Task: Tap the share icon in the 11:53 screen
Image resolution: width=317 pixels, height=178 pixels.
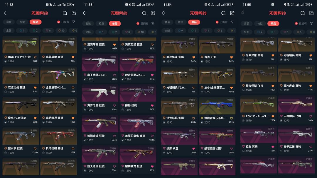Action: pyautogui.click(x=153, y=13)
